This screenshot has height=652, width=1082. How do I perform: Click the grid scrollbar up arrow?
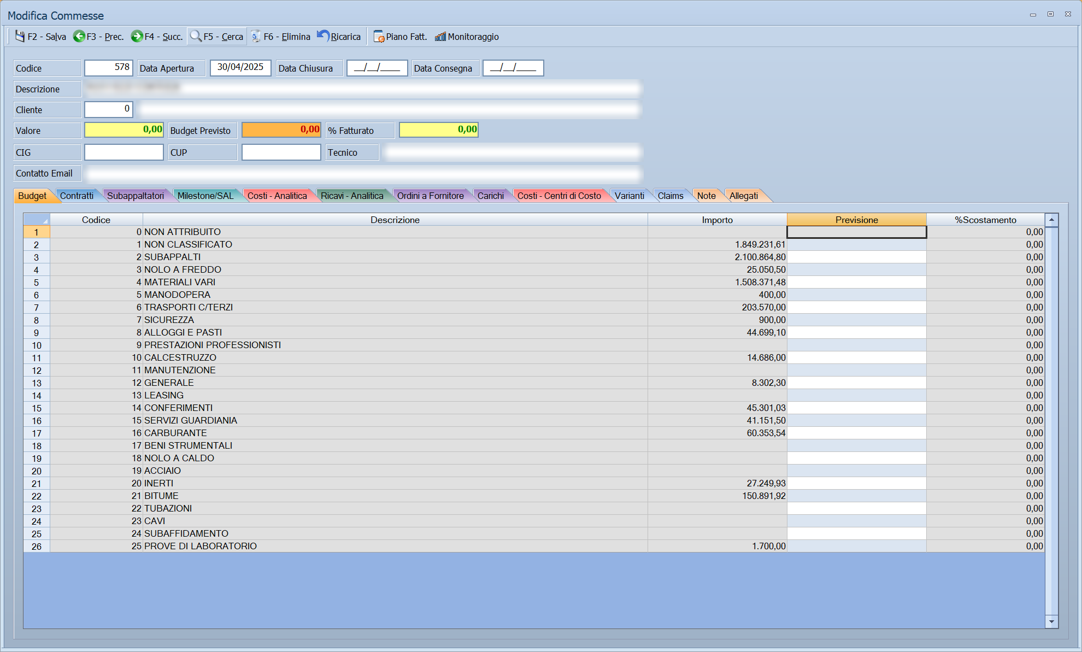1051,220
